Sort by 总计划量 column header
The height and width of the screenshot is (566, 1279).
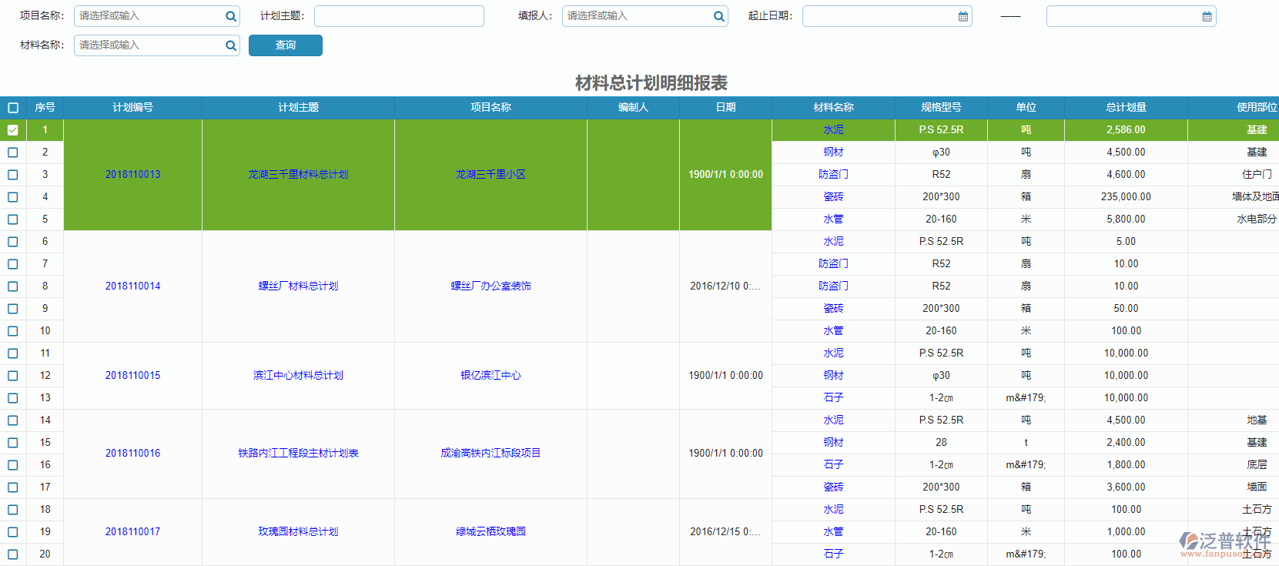(1127, 108)
